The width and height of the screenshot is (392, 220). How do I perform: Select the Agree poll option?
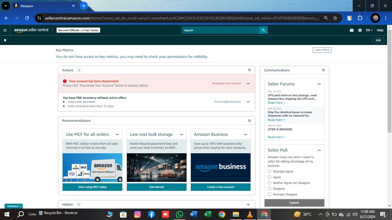(x=269, y=177)
